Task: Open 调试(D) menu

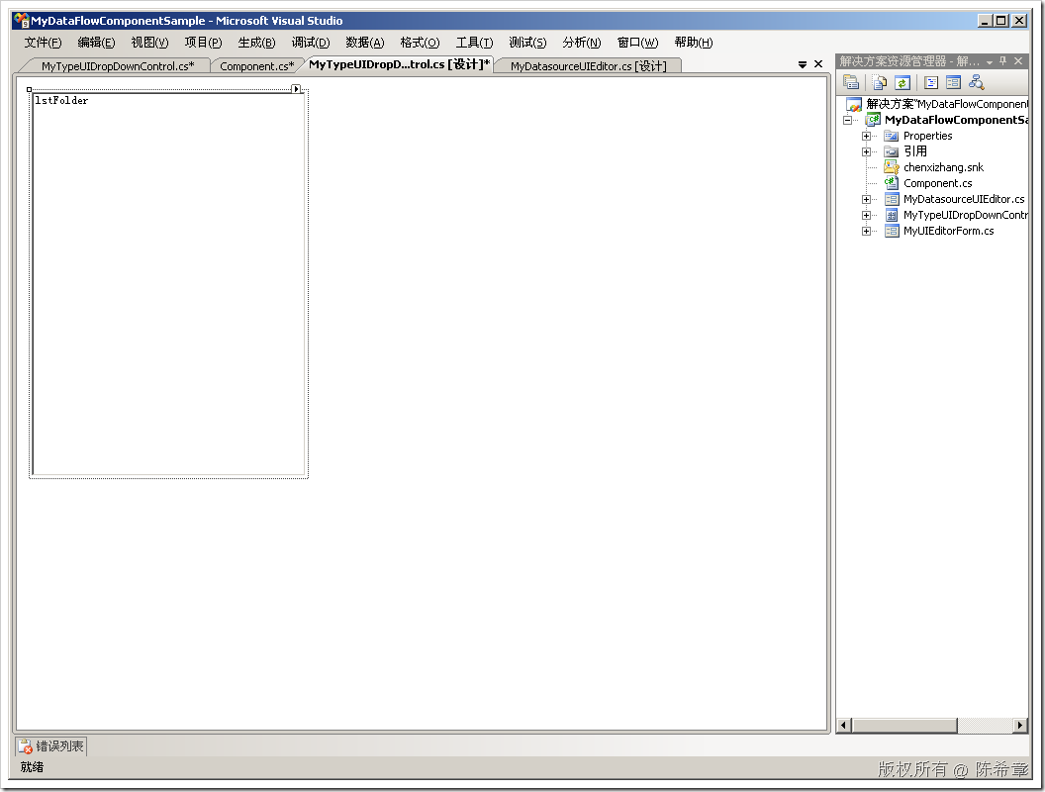Action: point(311,43)
